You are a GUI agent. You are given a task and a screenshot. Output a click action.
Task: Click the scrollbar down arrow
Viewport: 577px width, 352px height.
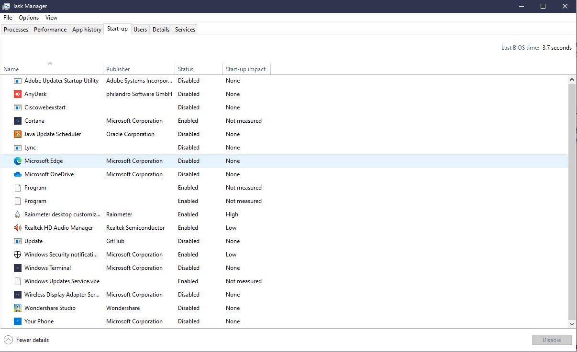click(572, 324)
